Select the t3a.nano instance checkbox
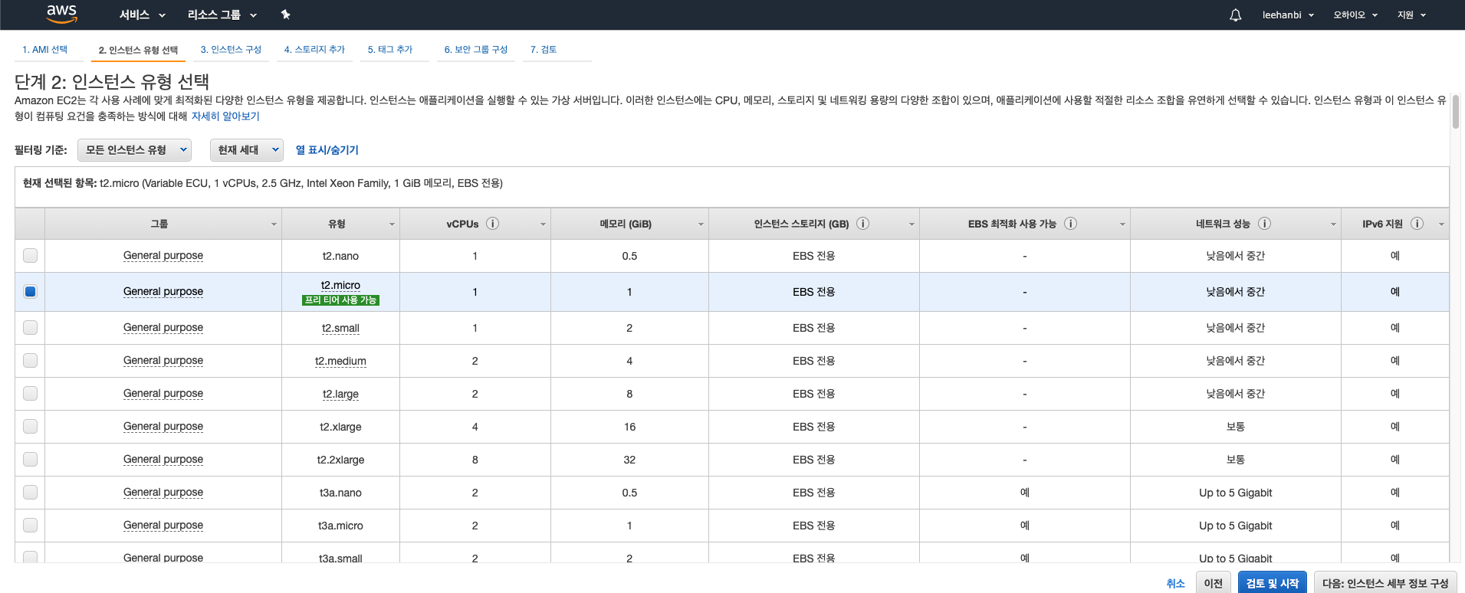1465x593 pixels. click(30, 492)
